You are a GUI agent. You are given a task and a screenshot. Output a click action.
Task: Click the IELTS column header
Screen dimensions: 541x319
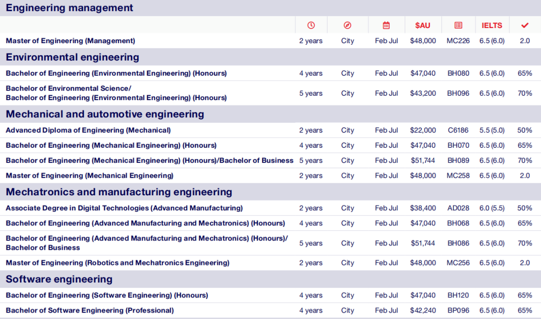point(492,26)
